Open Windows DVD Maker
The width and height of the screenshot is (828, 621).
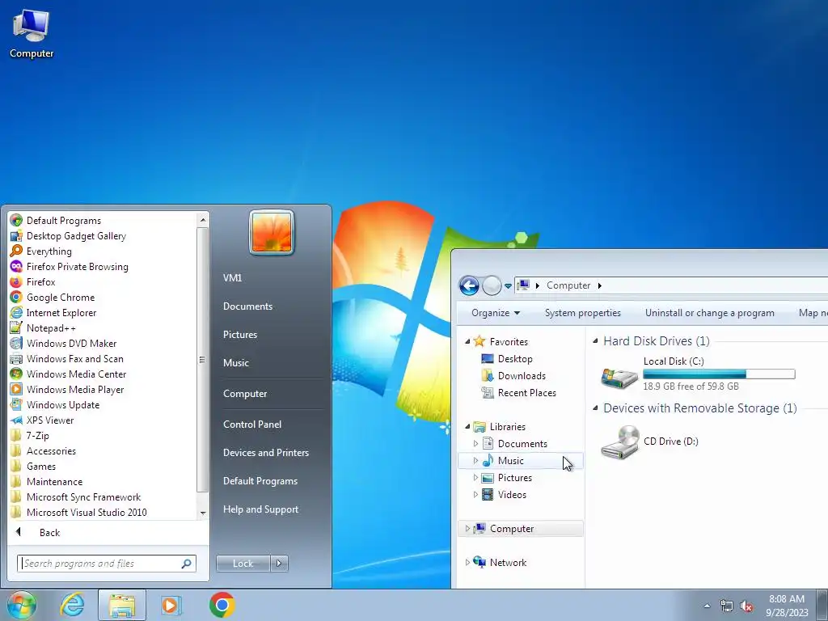pyautogui.click(x=71, y=343)
